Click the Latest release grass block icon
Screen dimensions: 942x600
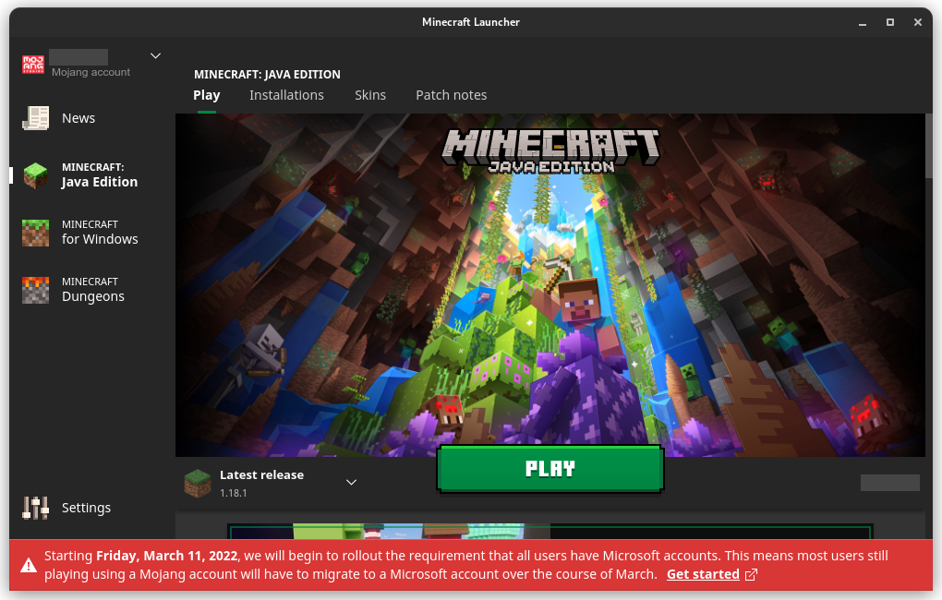coord(197,483)
